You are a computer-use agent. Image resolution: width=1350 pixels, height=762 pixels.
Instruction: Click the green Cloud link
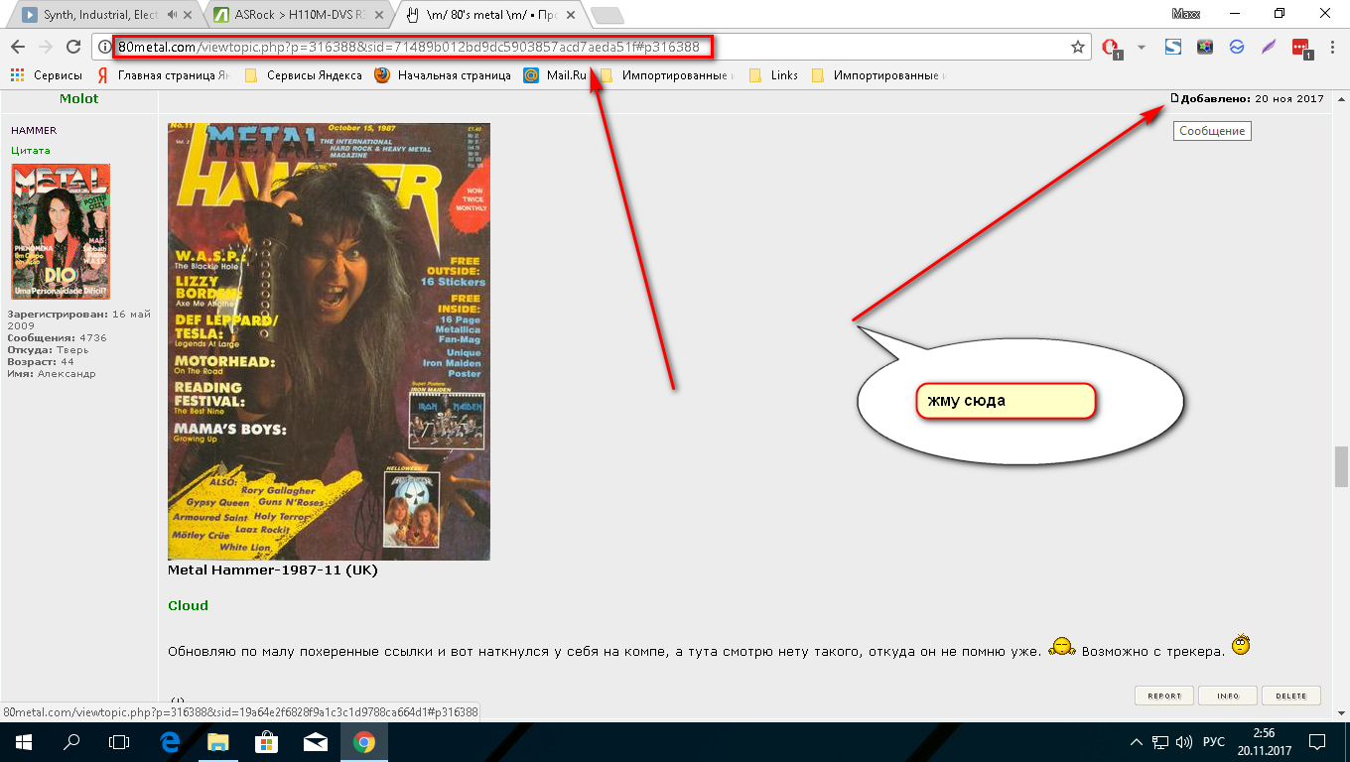click(x=188, y=605)
